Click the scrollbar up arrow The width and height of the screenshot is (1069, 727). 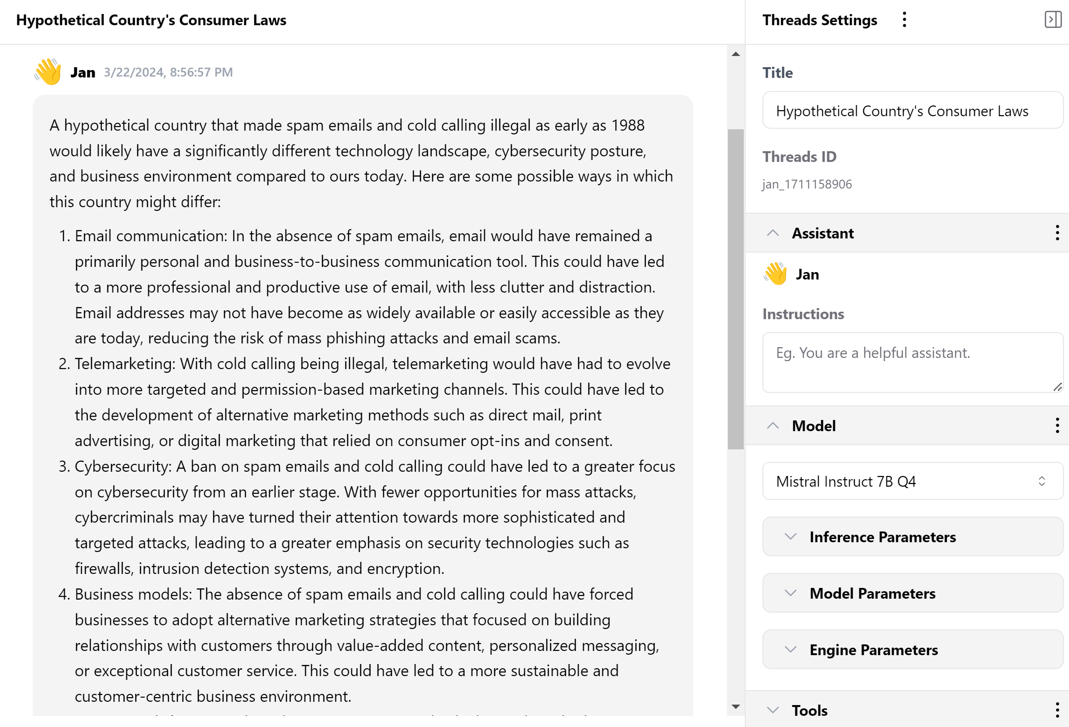tap(736, 54)
